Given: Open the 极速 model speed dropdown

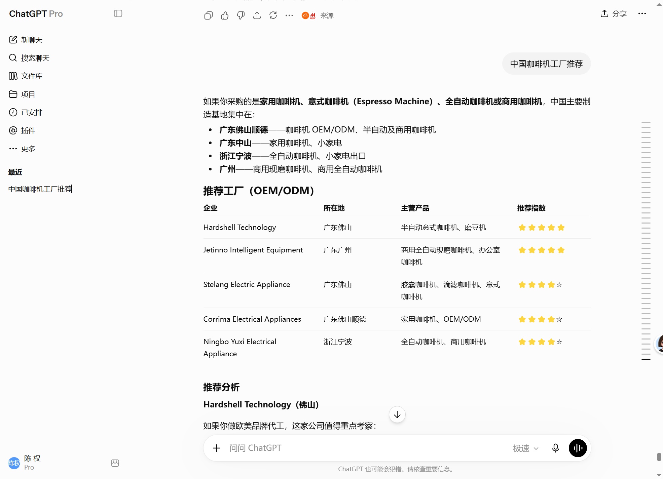Looking at the screenshot, I should [526, 448].
